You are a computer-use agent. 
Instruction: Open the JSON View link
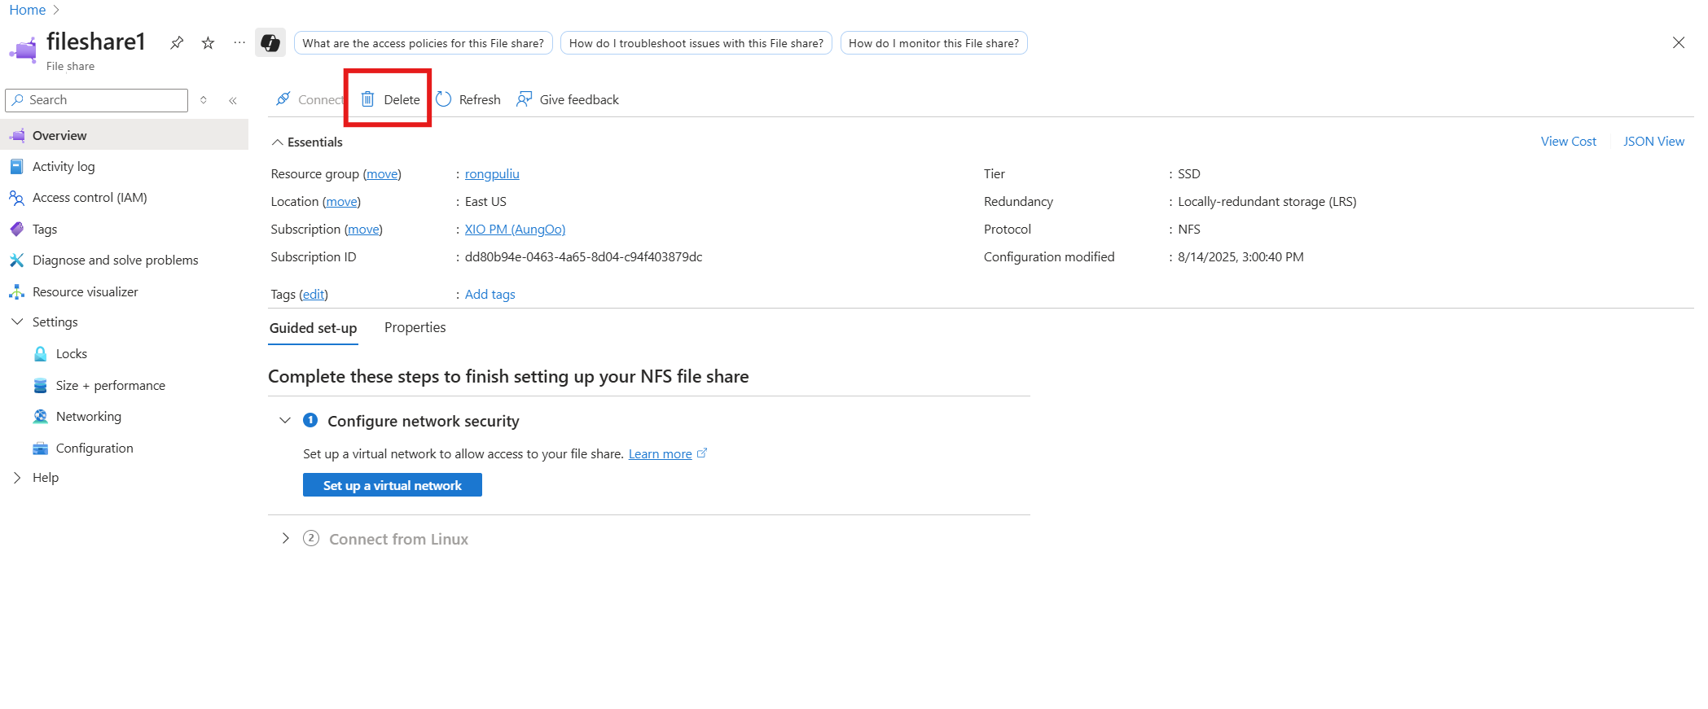pos(1653,142)
